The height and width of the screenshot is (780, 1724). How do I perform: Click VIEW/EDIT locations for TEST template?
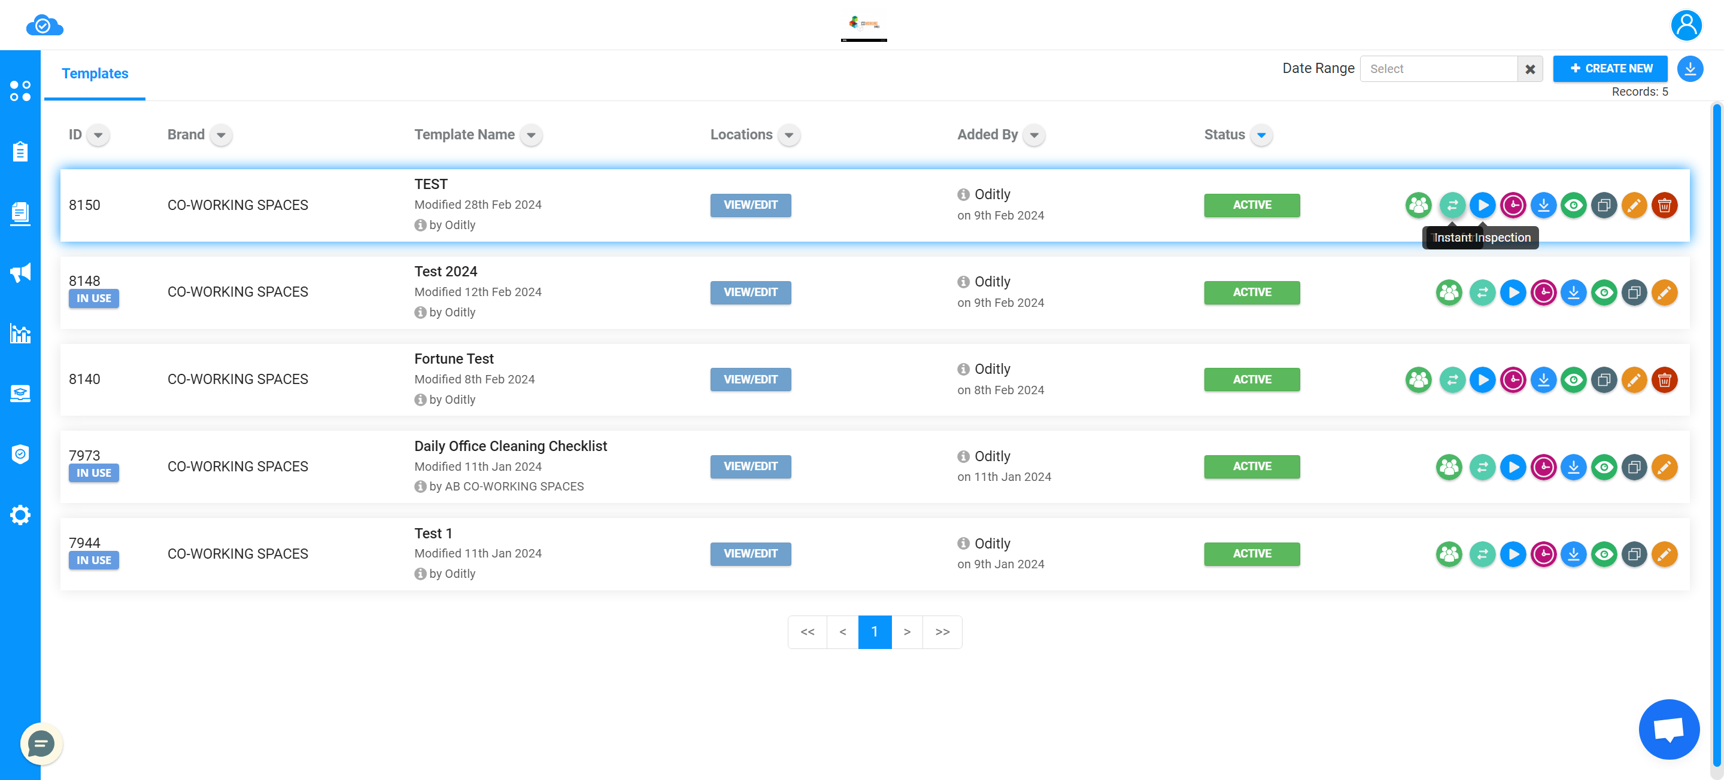coord(750,205)
